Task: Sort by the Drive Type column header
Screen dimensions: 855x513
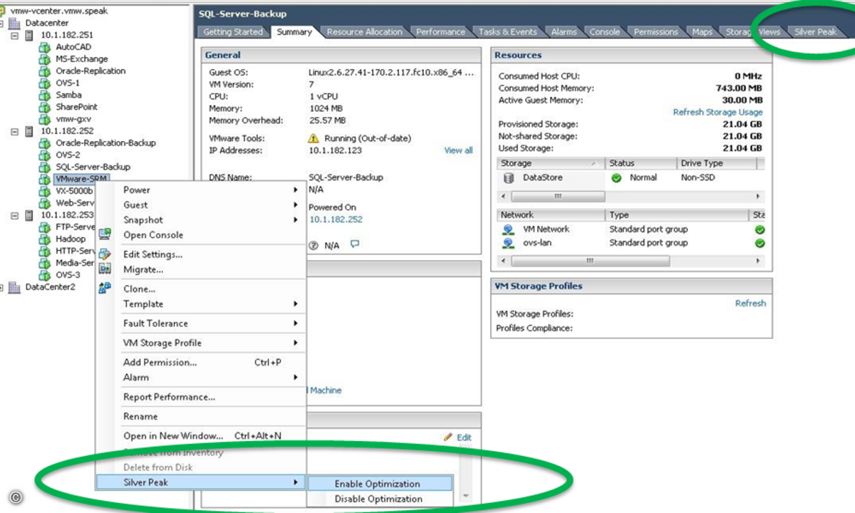Action: click(x=715, y=163)
